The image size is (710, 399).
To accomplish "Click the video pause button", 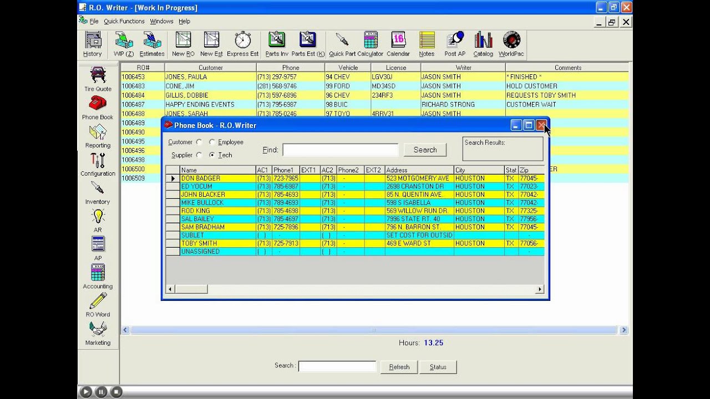I will coord(101,392).
